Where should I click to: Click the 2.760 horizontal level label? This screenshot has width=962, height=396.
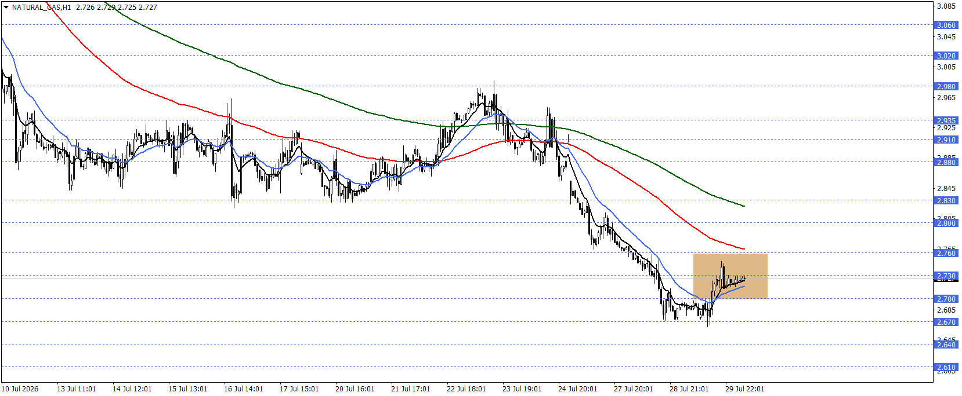[946, 254]
